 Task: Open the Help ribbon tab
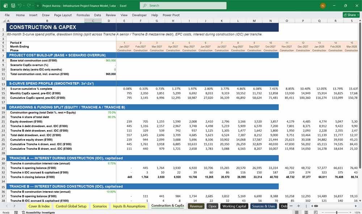point(155,15)
